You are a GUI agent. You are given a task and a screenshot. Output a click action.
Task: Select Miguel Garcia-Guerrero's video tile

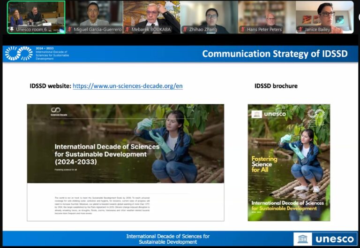(x=94, y=17)
